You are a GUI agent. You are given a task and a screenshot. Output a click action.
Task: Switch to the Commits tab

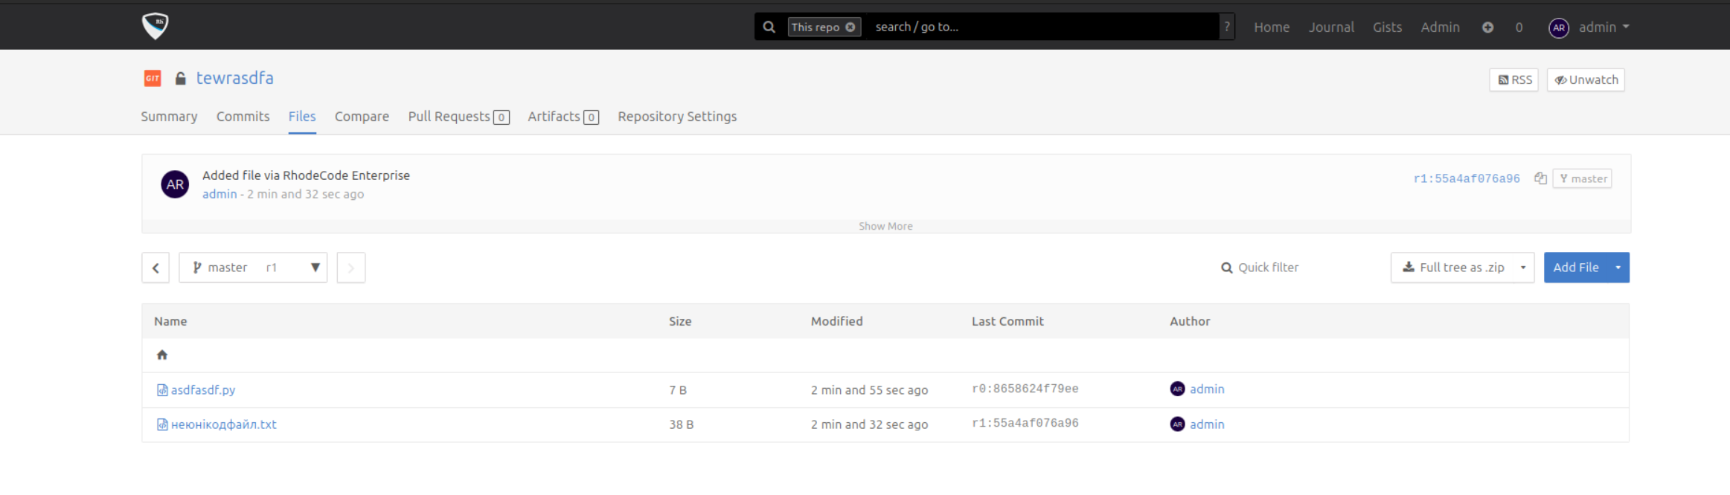click(243, 117)
